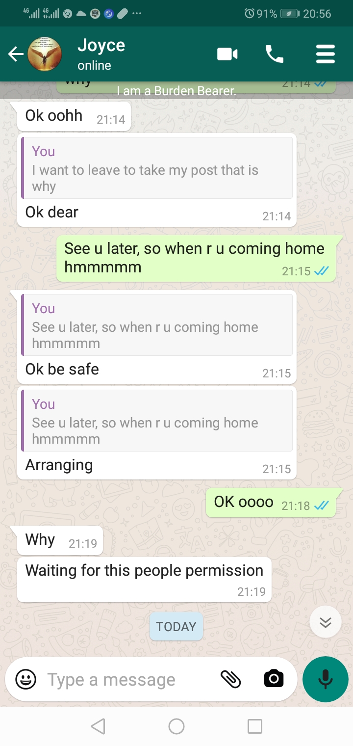The width and height of the screenshot is (353, 746).
Task: Tap the microphone voice message button
Action: click(x=326, y=679)
